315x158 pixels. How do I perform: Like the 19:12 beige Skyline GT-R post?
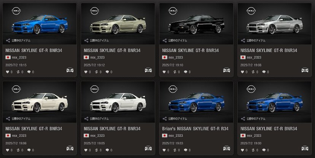point(86,72)
